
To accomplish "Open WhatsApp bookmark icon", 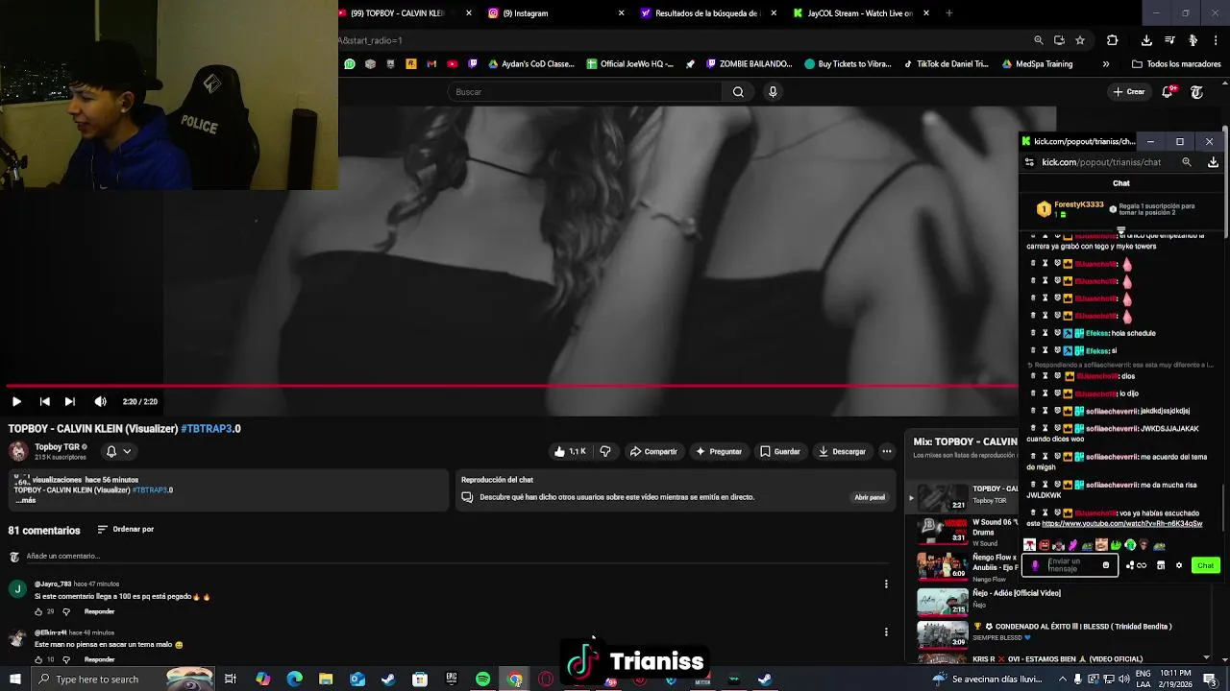I will click(x=350, y=64).
